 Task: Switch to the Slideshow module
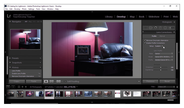coord(154,17)
